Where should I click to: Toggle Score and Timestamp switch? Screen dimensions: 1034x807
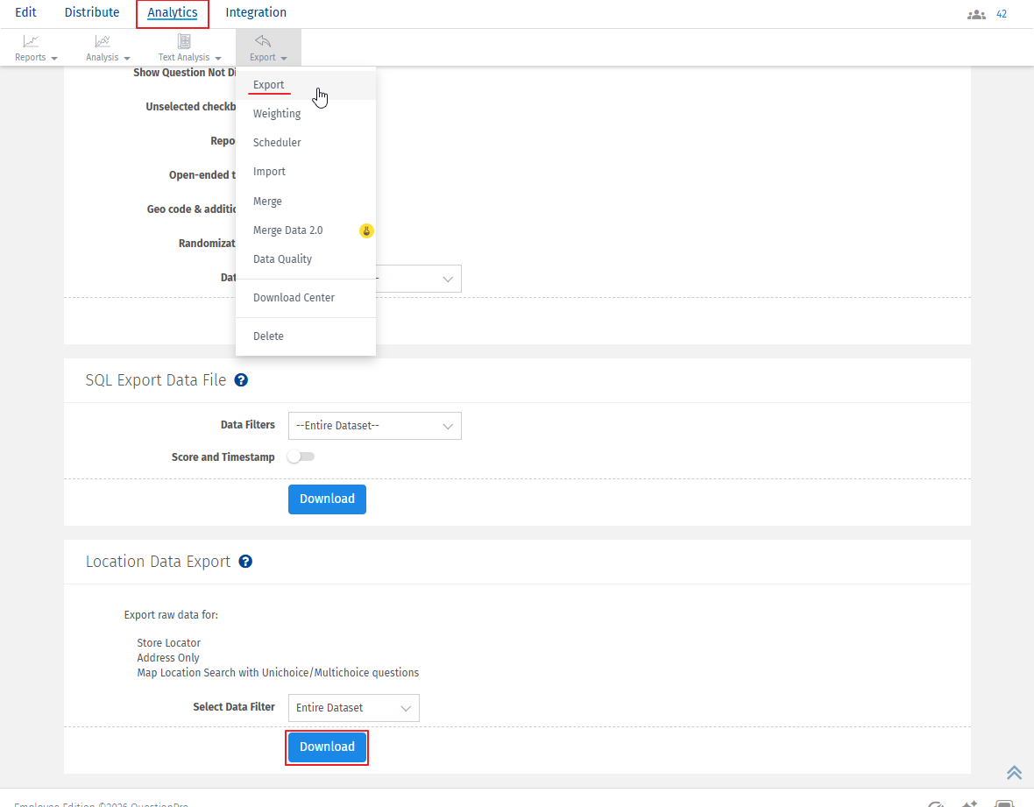[301, 457]
